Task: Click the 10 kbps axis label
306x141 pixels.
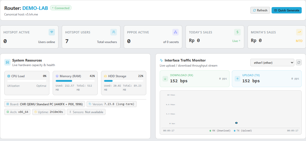Action: (171, 95)
